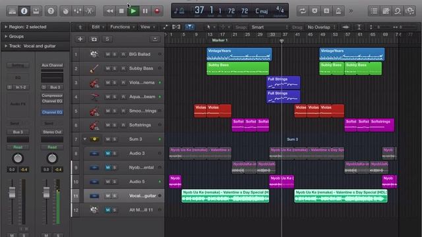Viewport: 422px width, 237px height.
Task: Toggle the metronome click icon
Action: (338, 11)
